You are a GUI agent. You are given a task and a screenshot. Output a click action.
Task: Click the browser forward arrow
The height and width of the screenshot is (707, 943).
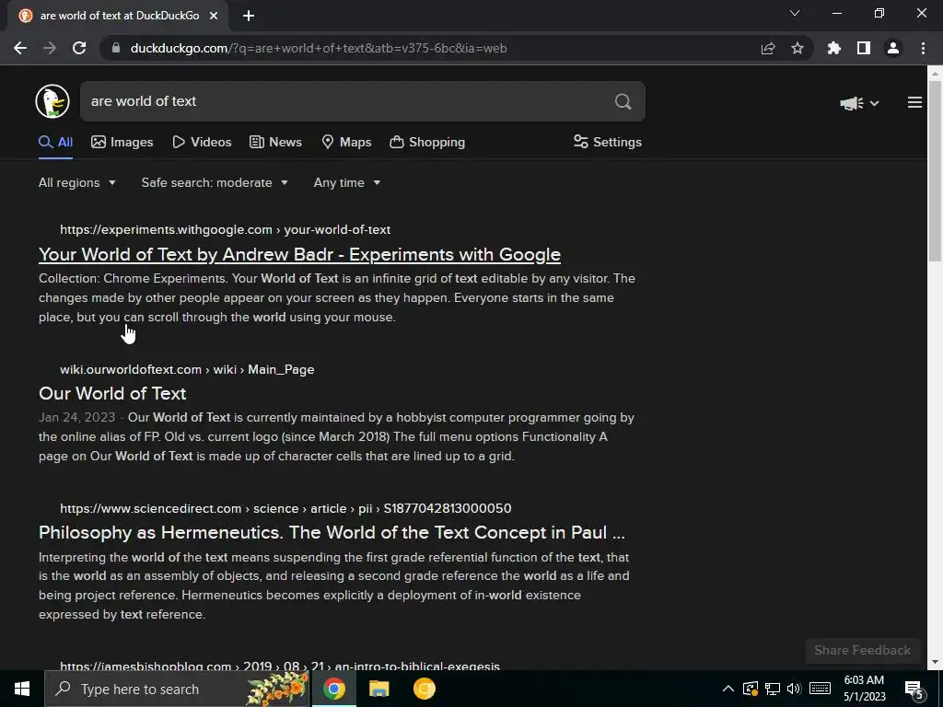(x=50, y=48)
